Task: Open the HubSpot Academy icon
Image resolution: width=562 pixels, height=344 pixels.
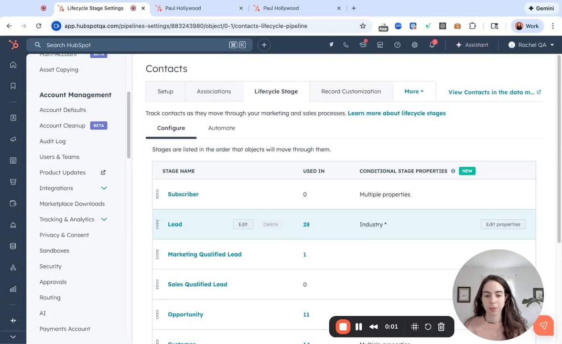Action: (363, 44)
